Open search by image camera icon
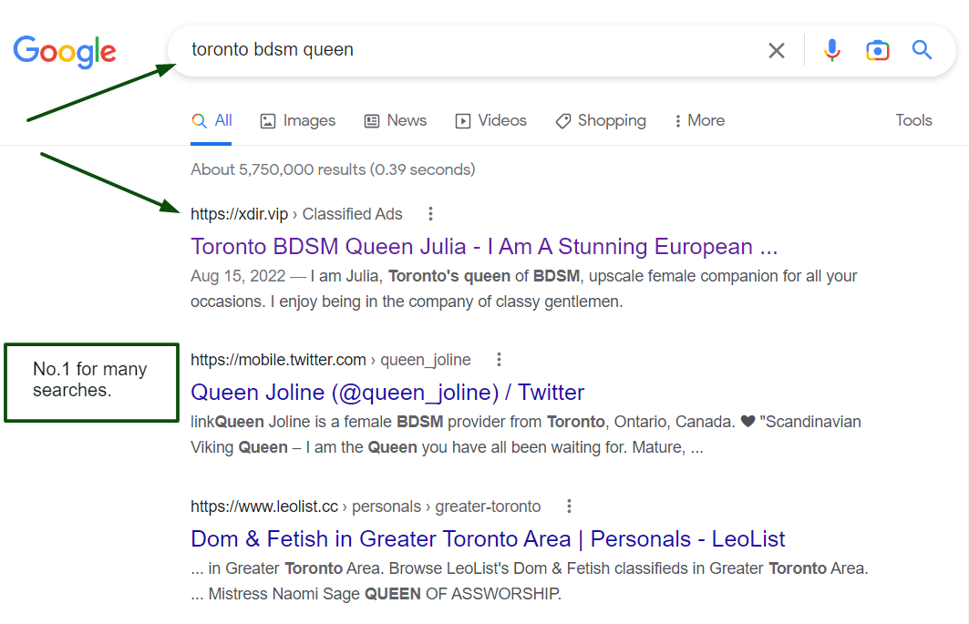 coord(878,50)
